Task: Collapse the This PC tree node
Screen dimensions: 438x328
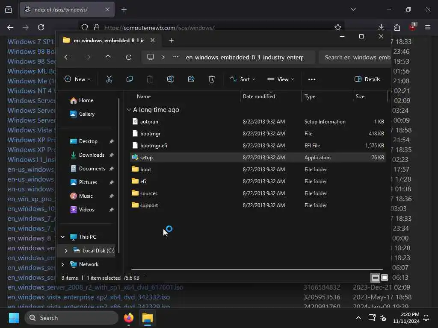Action: (x=63, y=237)
